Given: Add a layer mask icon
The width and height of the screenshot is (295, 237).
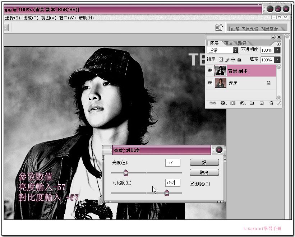Looking at the screenshot, I should tap(232, 103).
